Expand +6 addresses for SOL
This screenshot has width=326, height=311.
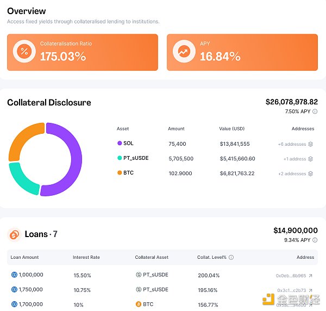292,144
